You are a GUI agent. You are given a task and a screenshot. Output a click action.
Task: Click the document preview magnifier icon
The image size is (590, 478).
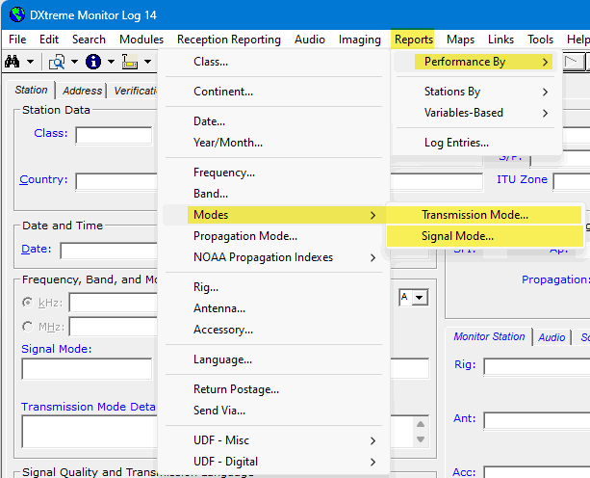click(57, 62)
